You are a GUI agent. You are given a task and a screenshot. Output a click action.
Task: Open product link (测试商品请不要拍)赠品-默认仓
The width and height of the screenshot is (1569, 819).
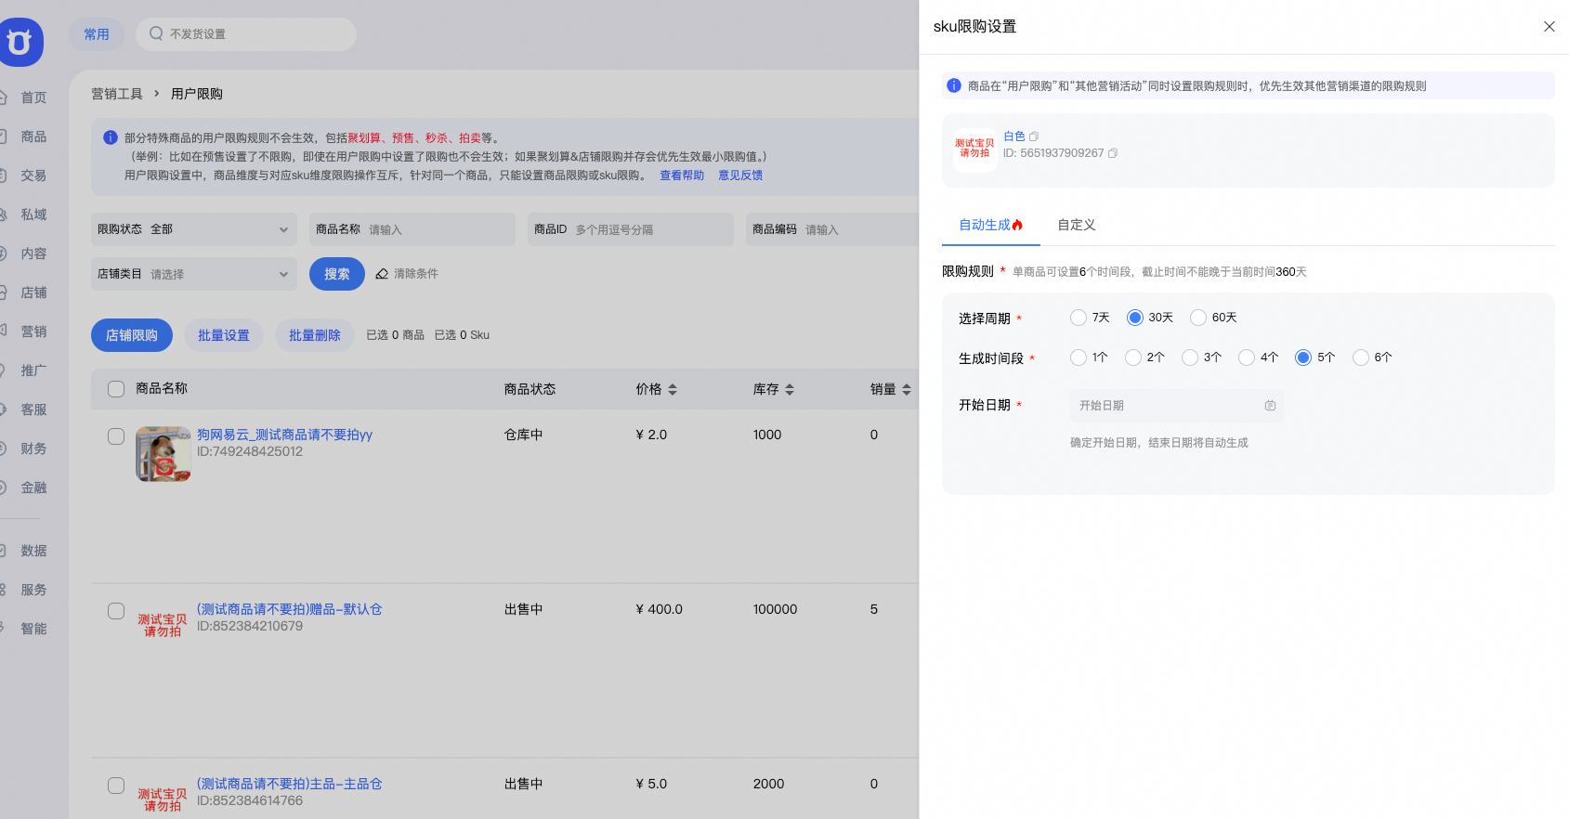tap(289, 609)
